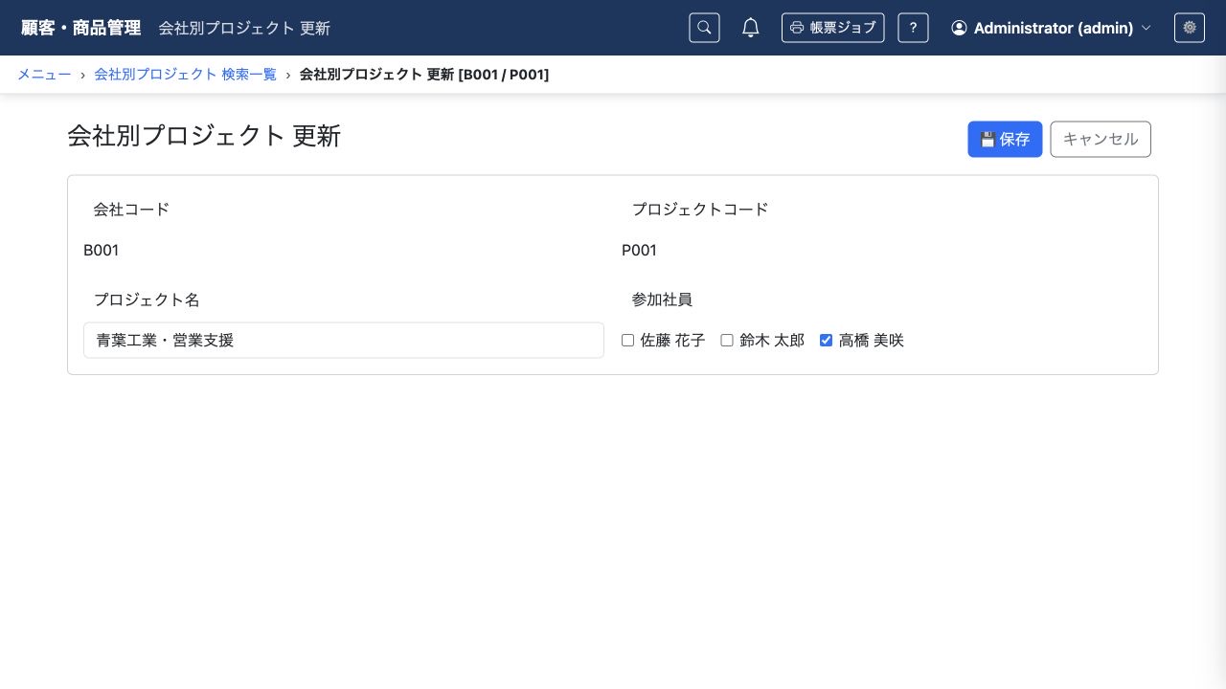Screen dimensions: 1226x689
Task: Click the 会社コード field label
Action: coord(131,209)
